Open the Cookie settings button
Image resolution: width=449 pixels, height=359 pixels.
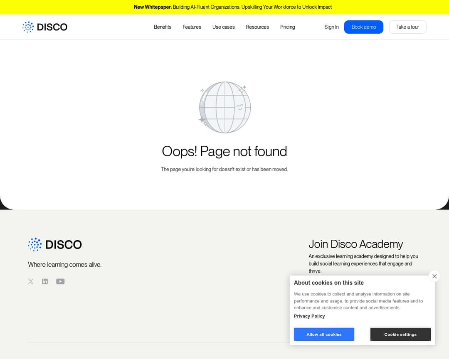400,334
